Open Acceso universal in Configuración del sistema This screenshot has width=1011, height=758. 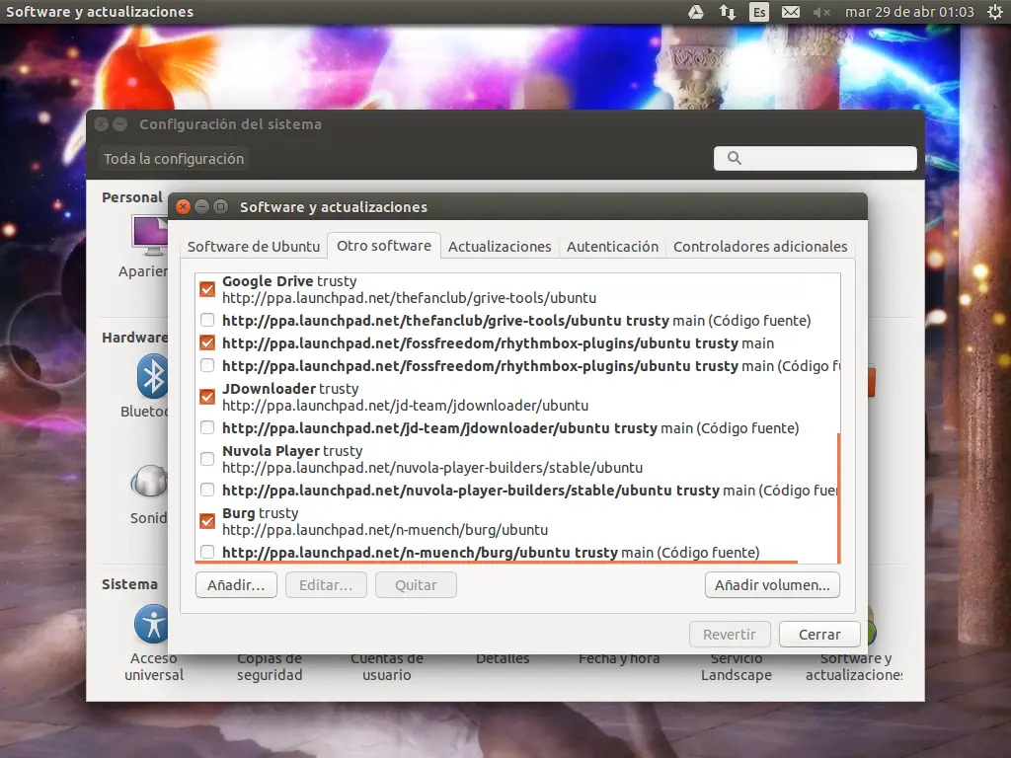[153, 644]
